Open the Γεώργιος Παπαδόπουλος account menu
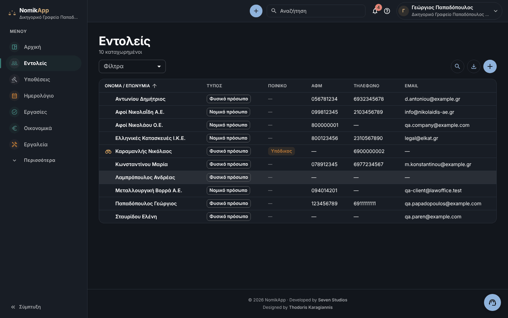Viewport: 508px width, 318px height. pyautogui.click(x=449, y=11)
